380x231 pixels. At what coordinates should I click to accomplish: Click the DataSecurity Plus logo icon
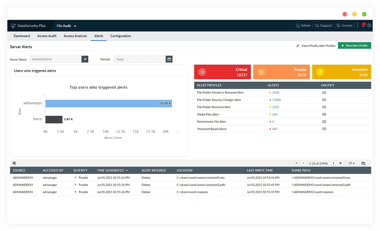[x=13, y=26]
